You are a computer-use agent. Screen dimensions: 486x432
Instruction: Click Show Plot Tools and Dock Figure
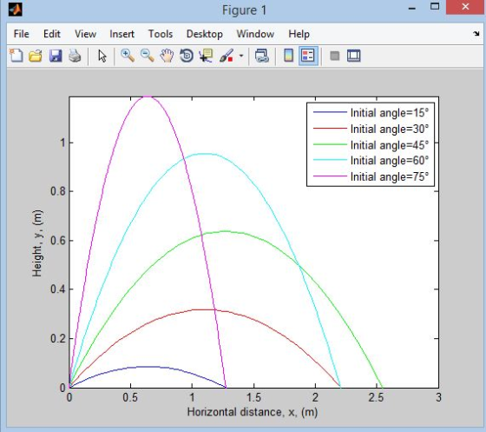(354, 56)
